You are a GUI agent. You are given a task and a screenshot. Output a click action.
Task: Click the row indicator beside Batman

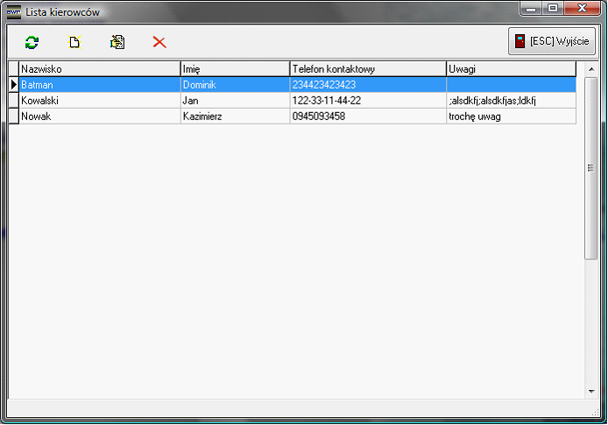13,85
